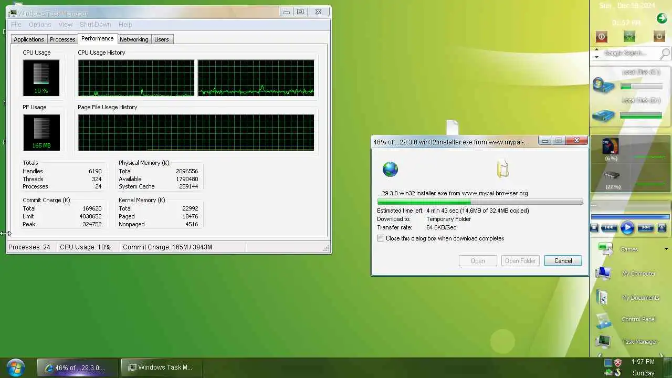672x378 pixels.
Task: Open the Local Disk D drive icon
Action: tap(604, 115)
